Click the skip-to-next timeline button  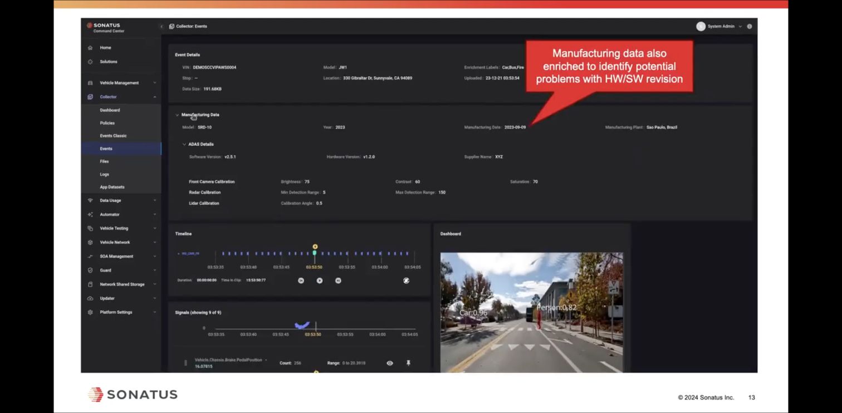pos(338,281)
